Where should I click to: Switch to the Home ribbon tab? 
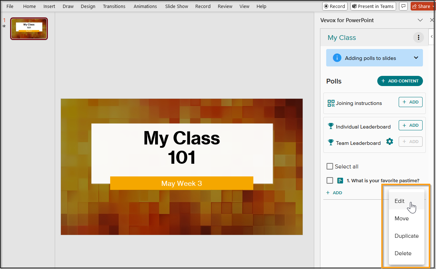tap(29, 6)
